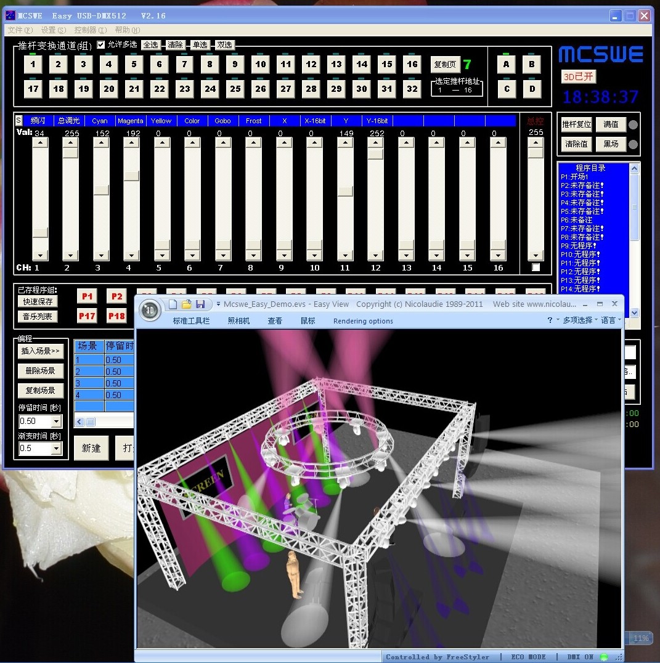Open the 文件 menu
This screenshot has width=660, height=663.
[20, 30]
